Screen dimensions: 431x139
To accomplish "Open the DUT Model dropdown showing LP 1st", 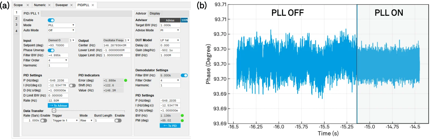I will (x=170, y=40).
